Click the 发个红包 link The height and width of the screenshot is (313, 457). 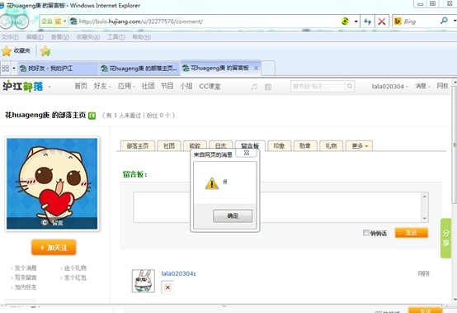75,277
